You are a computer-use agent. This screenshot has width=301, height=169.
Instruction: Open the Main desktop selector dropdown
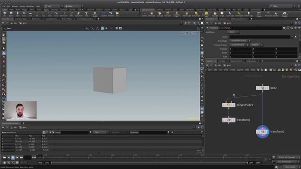tap(74, 6)
